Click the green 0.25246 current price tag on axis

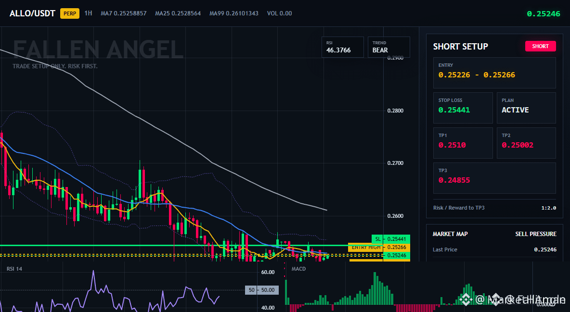pyautogui.click(x=396, y=255)
